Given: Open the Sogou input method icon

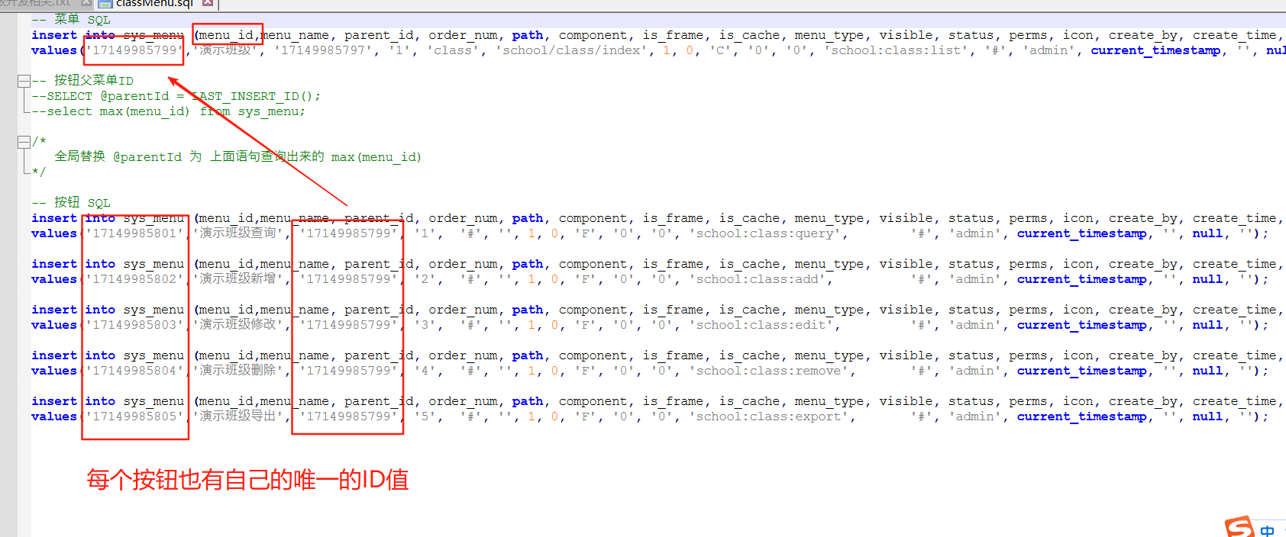Looking at the screenshot, I should [x=1239, y=527].
